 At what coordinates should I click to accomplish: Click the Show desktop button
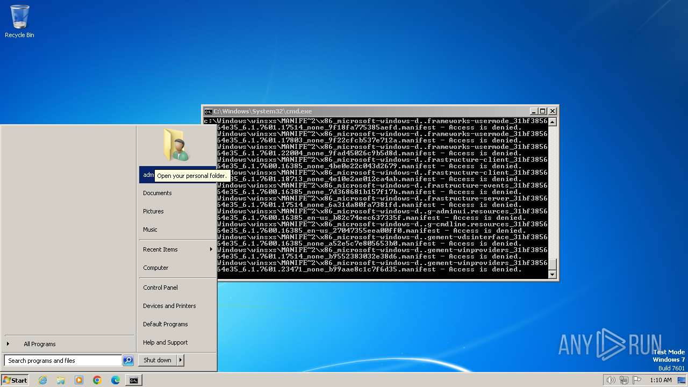point(682,380)
